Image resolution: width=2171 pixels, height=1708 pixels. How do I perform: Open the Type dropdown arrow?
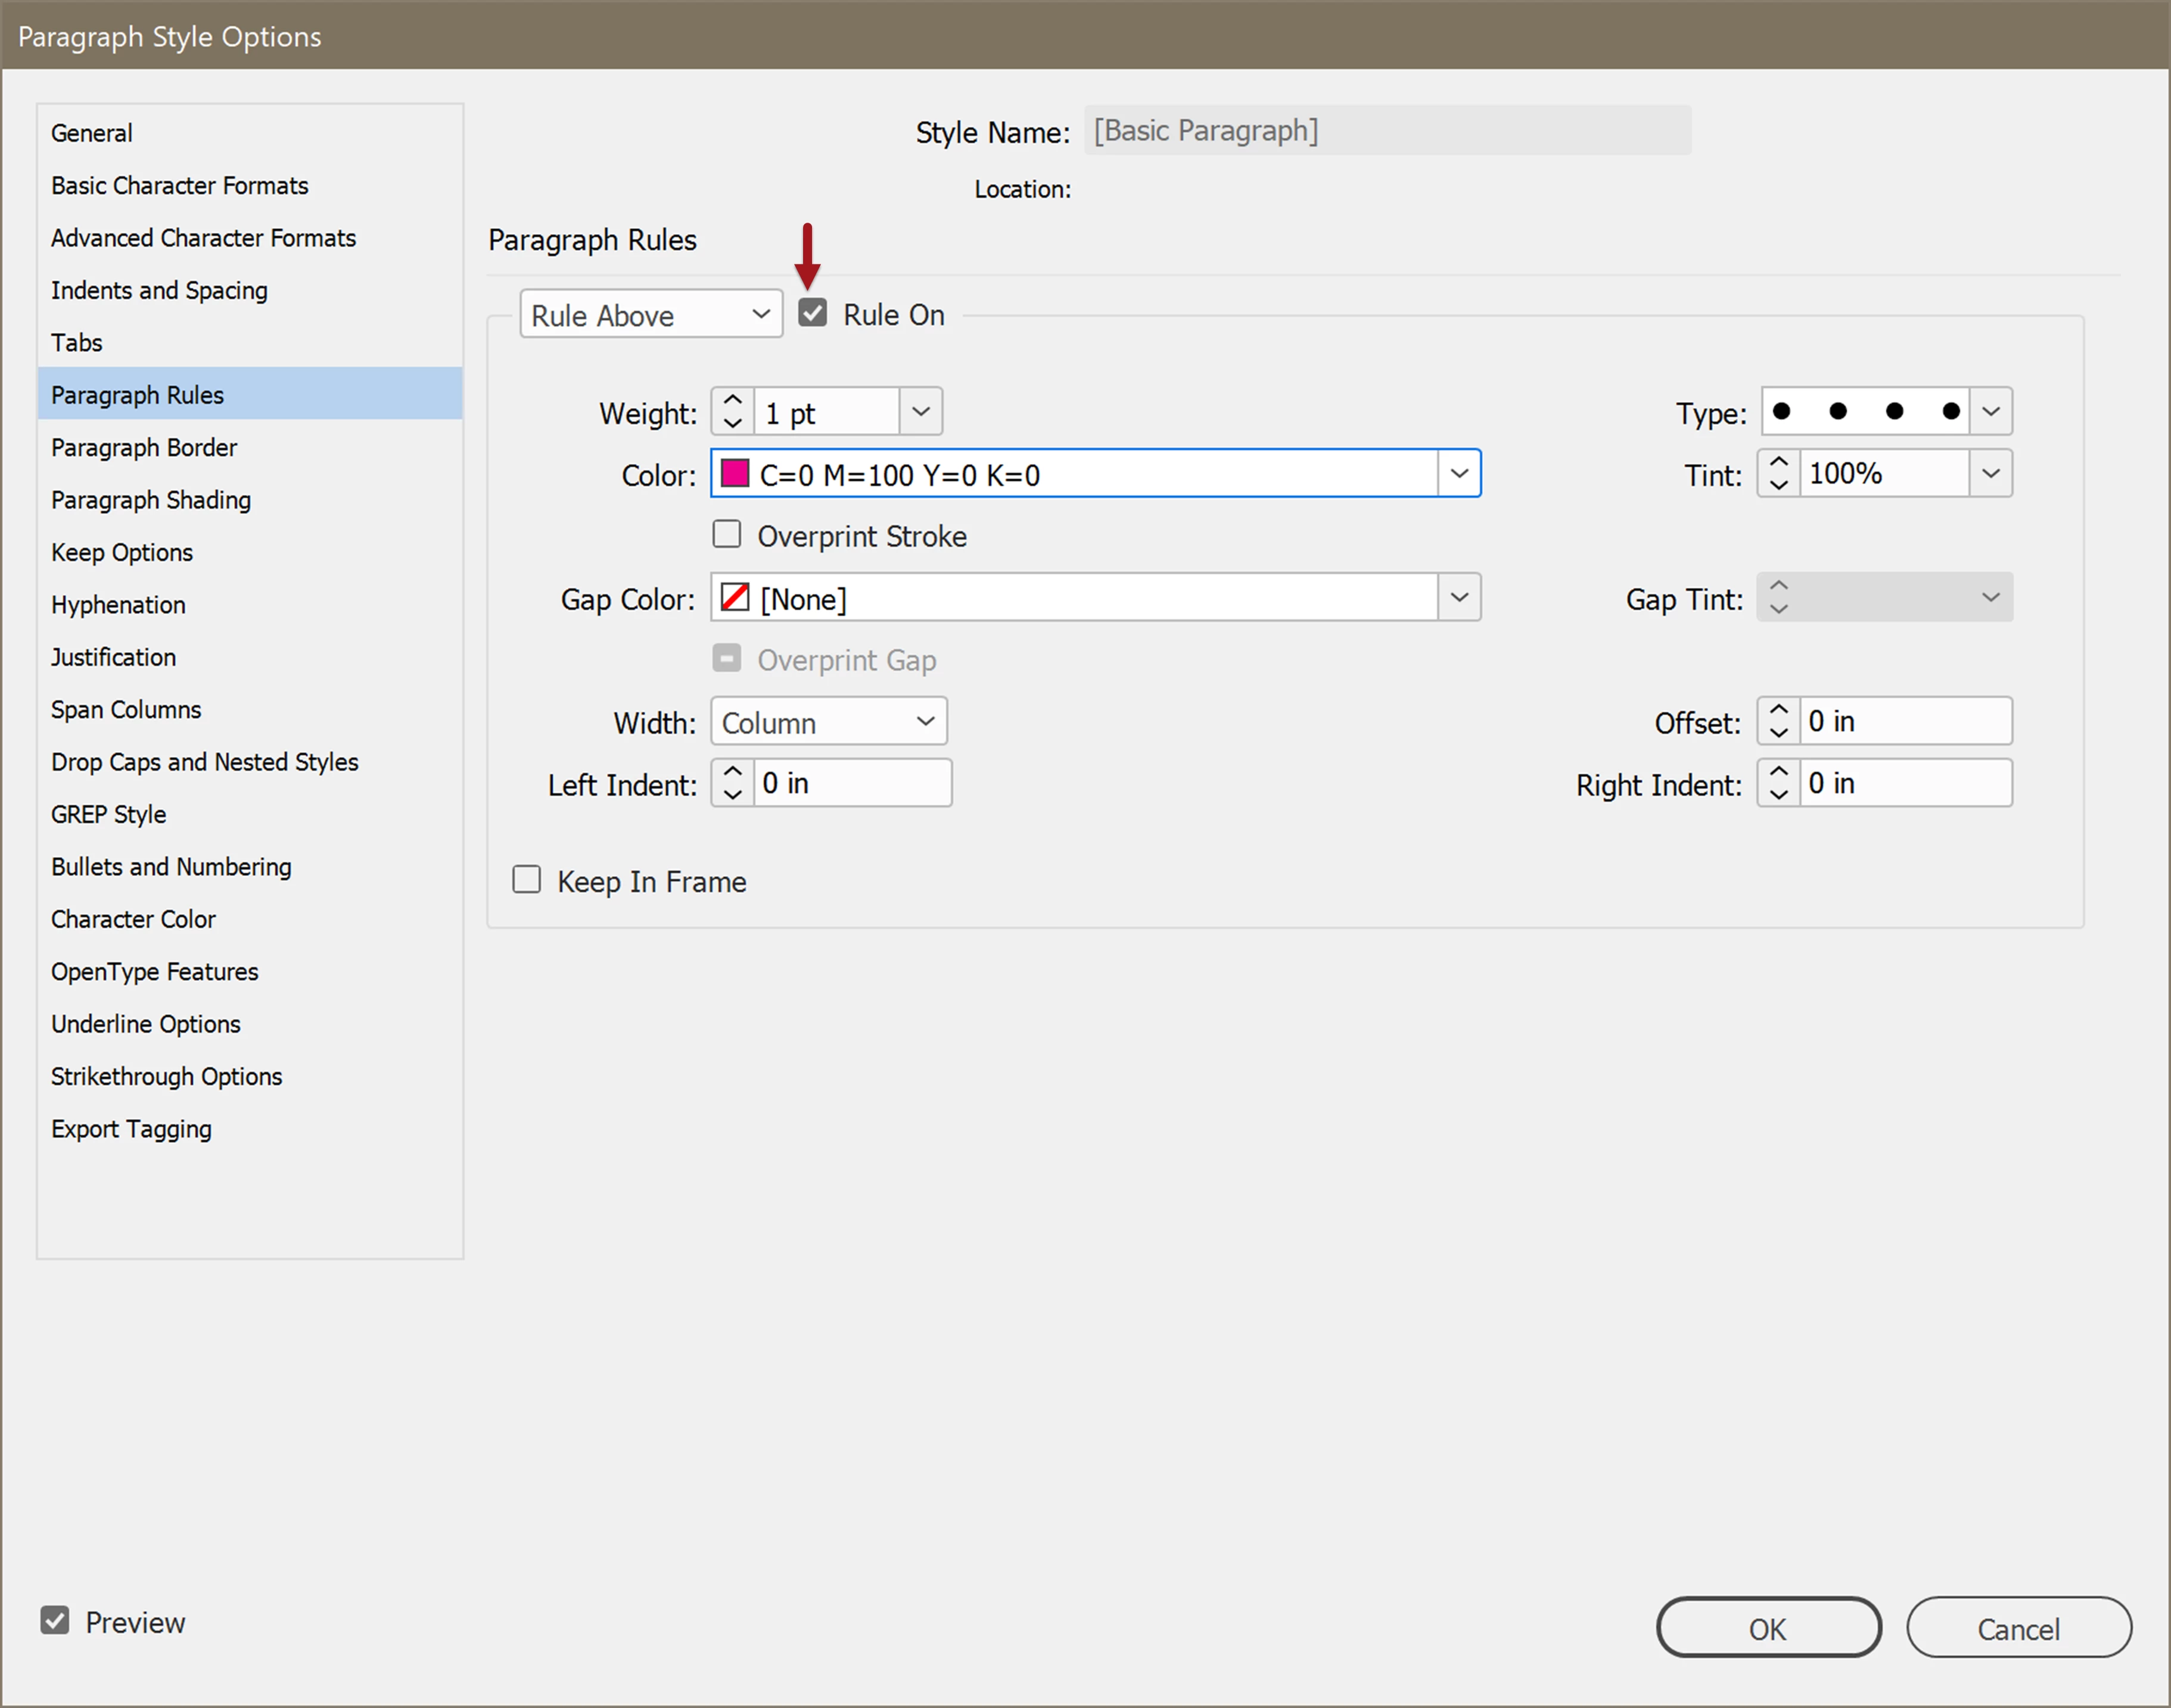tap(1990, 411)
